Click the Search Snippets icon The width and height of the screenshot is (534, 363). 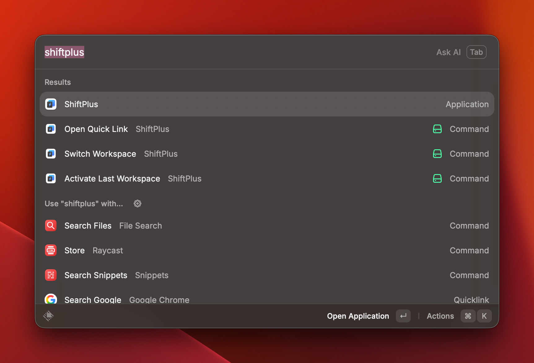pos(51,275)
